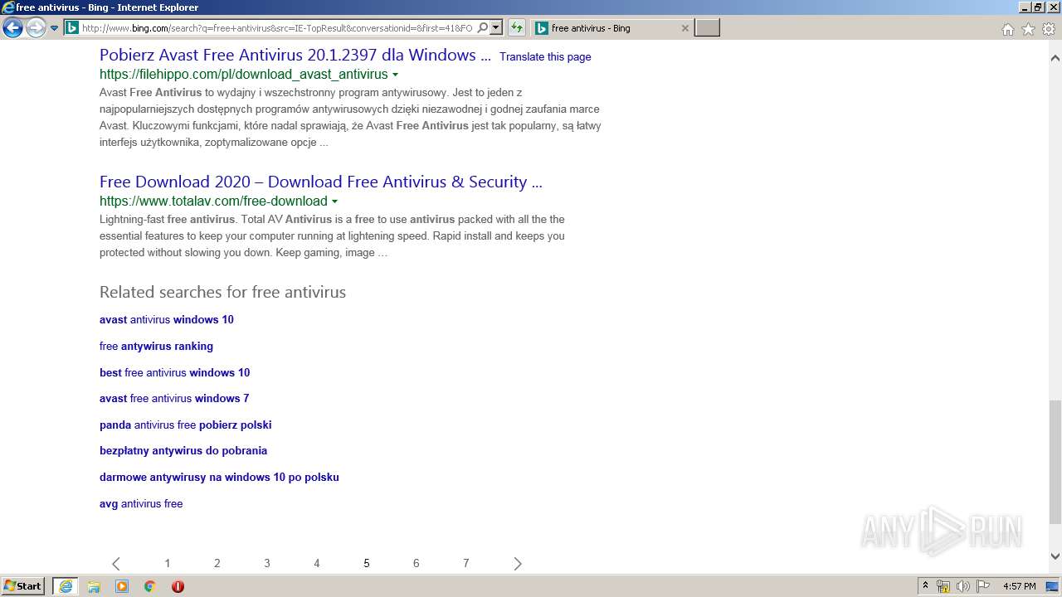The height and width of the screenshot is (597, 1062).
Task: Open Windows Explorer folder taskbar icon
Action: (x=94, y=586)
